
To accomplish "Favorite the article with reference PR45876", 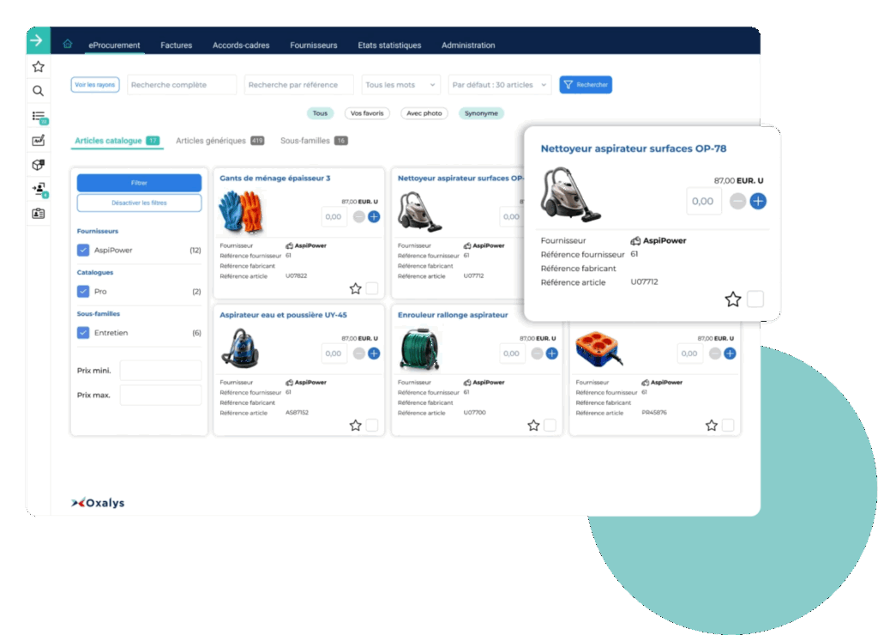I will [x=712, y=426].
